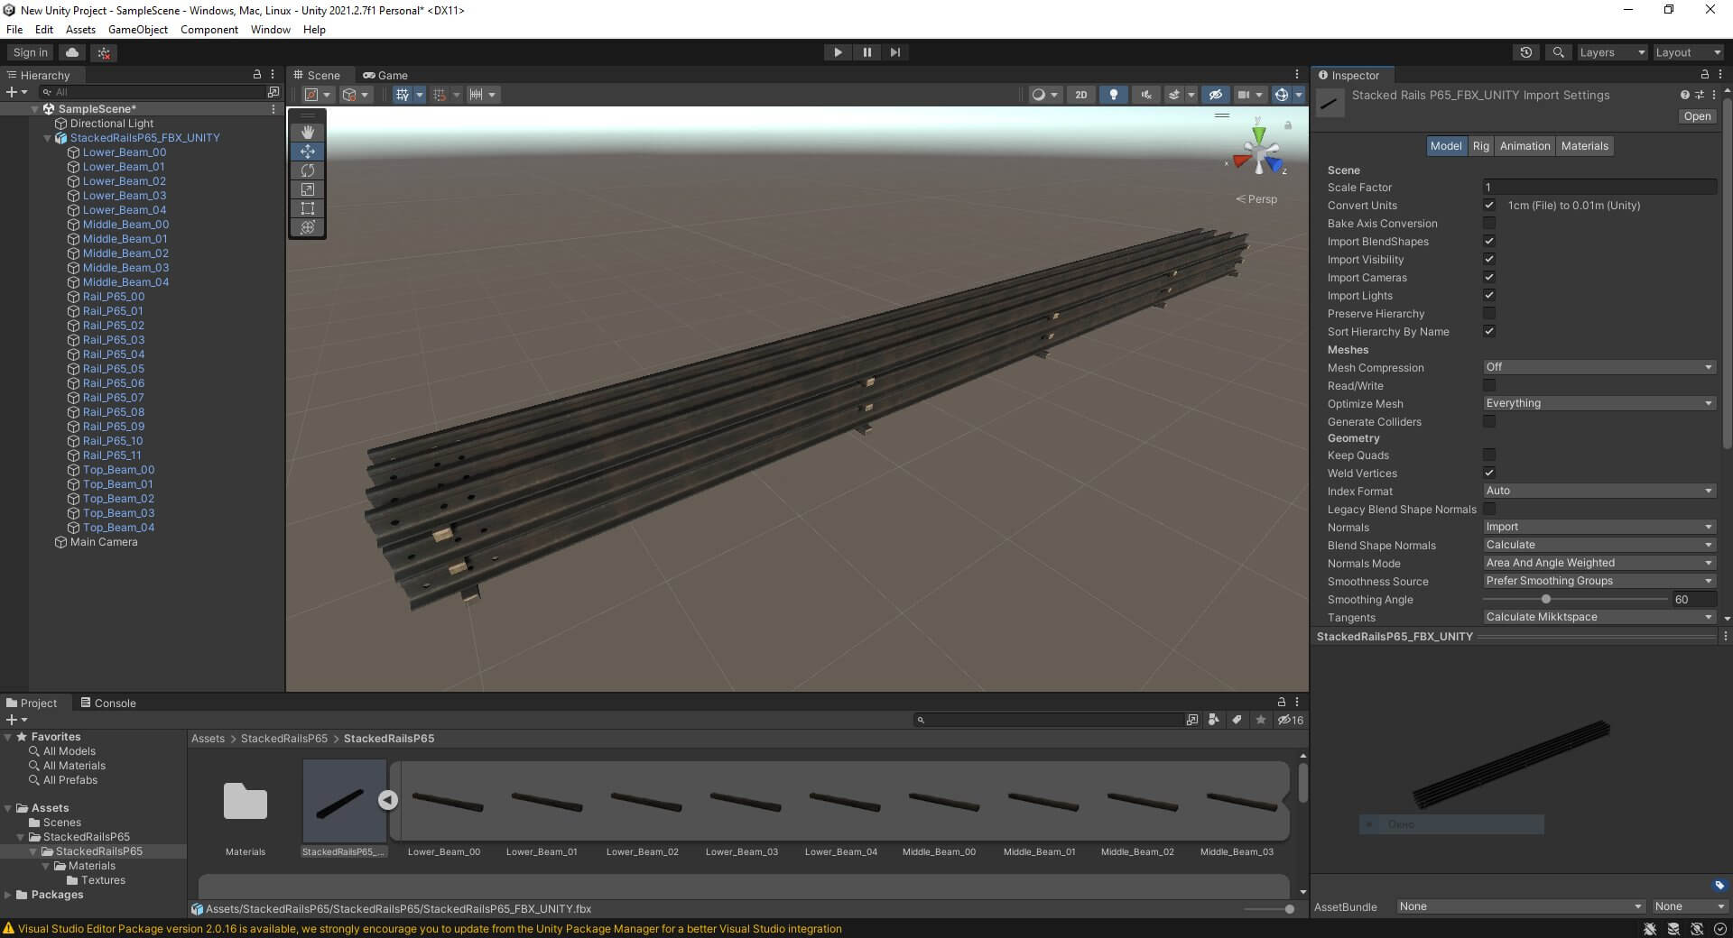The image size is (1733, 938).
Task: Open the collab bug icon near Sign in
Action: pyautogui.click(x=104, y=52)
